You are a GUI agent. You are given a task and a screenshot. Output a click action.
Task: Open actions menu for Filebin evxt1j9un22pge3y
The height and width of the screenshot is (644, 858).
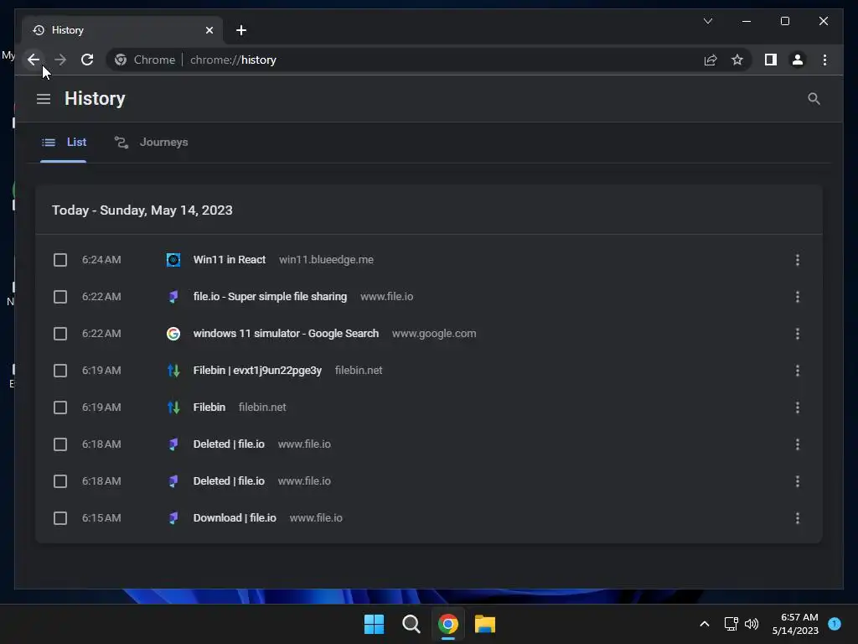798,371
